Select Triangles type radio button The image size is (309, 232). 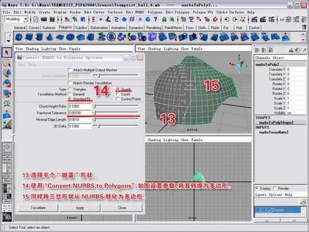[70, 89]
